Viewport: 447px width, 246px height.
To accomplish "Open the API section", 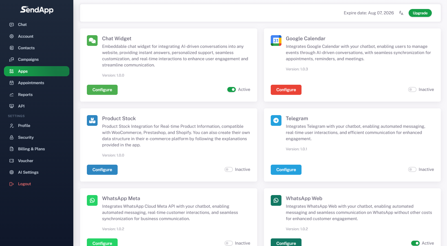I will click(x=37, y=106).
